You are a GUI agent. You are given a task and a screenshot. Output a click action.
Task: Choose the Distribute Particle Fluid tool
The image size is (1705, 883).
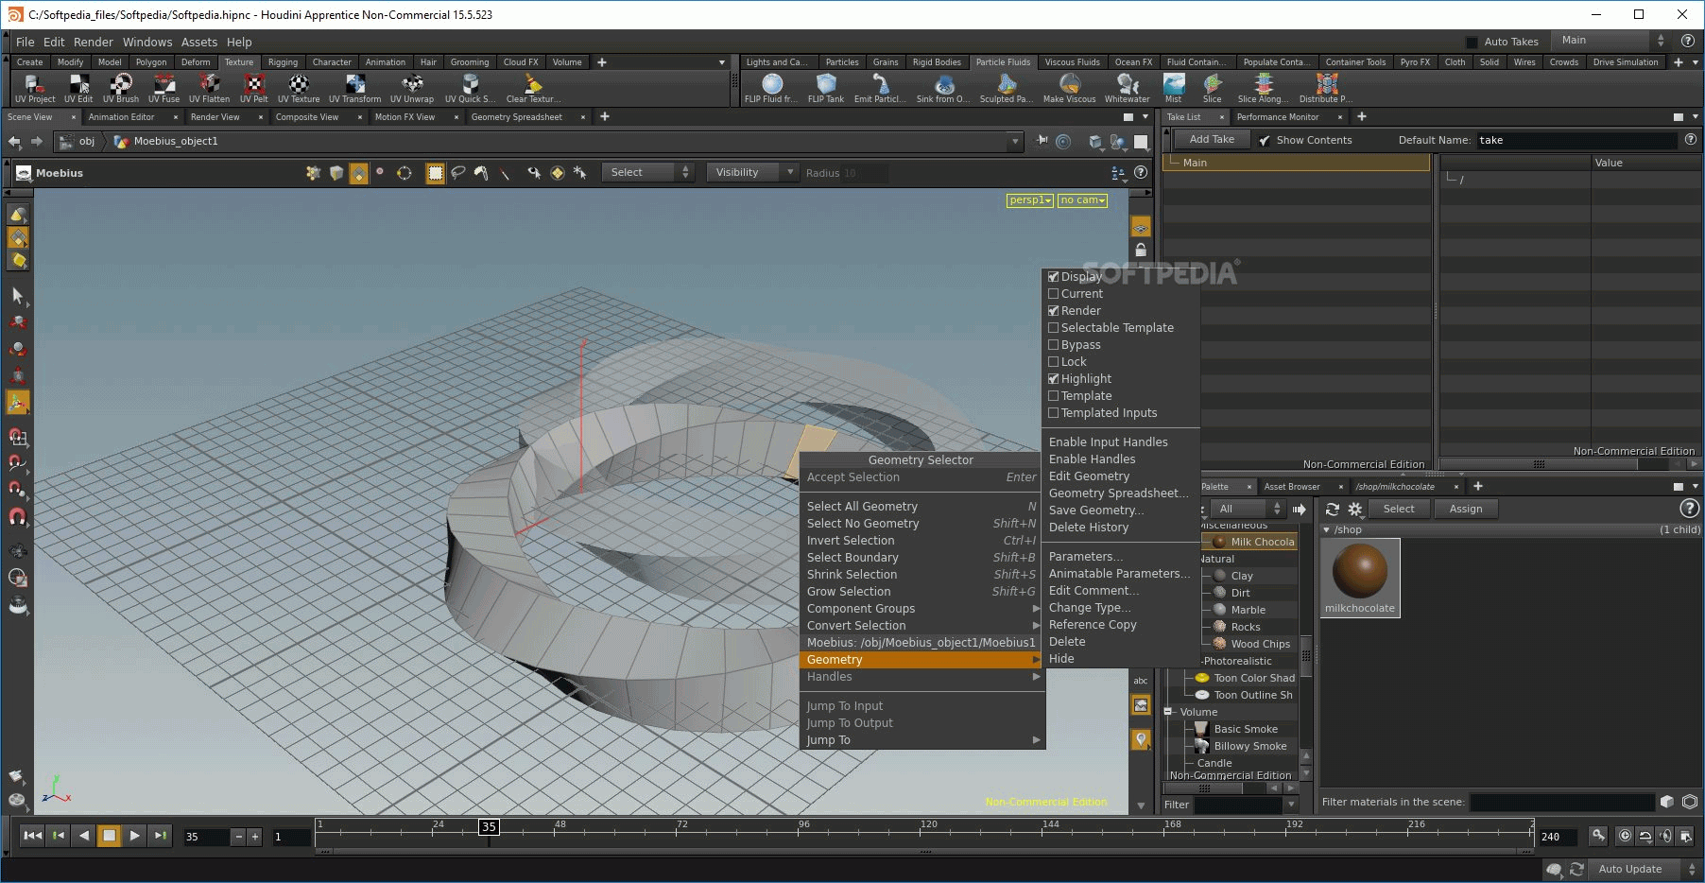(1325, 89)
